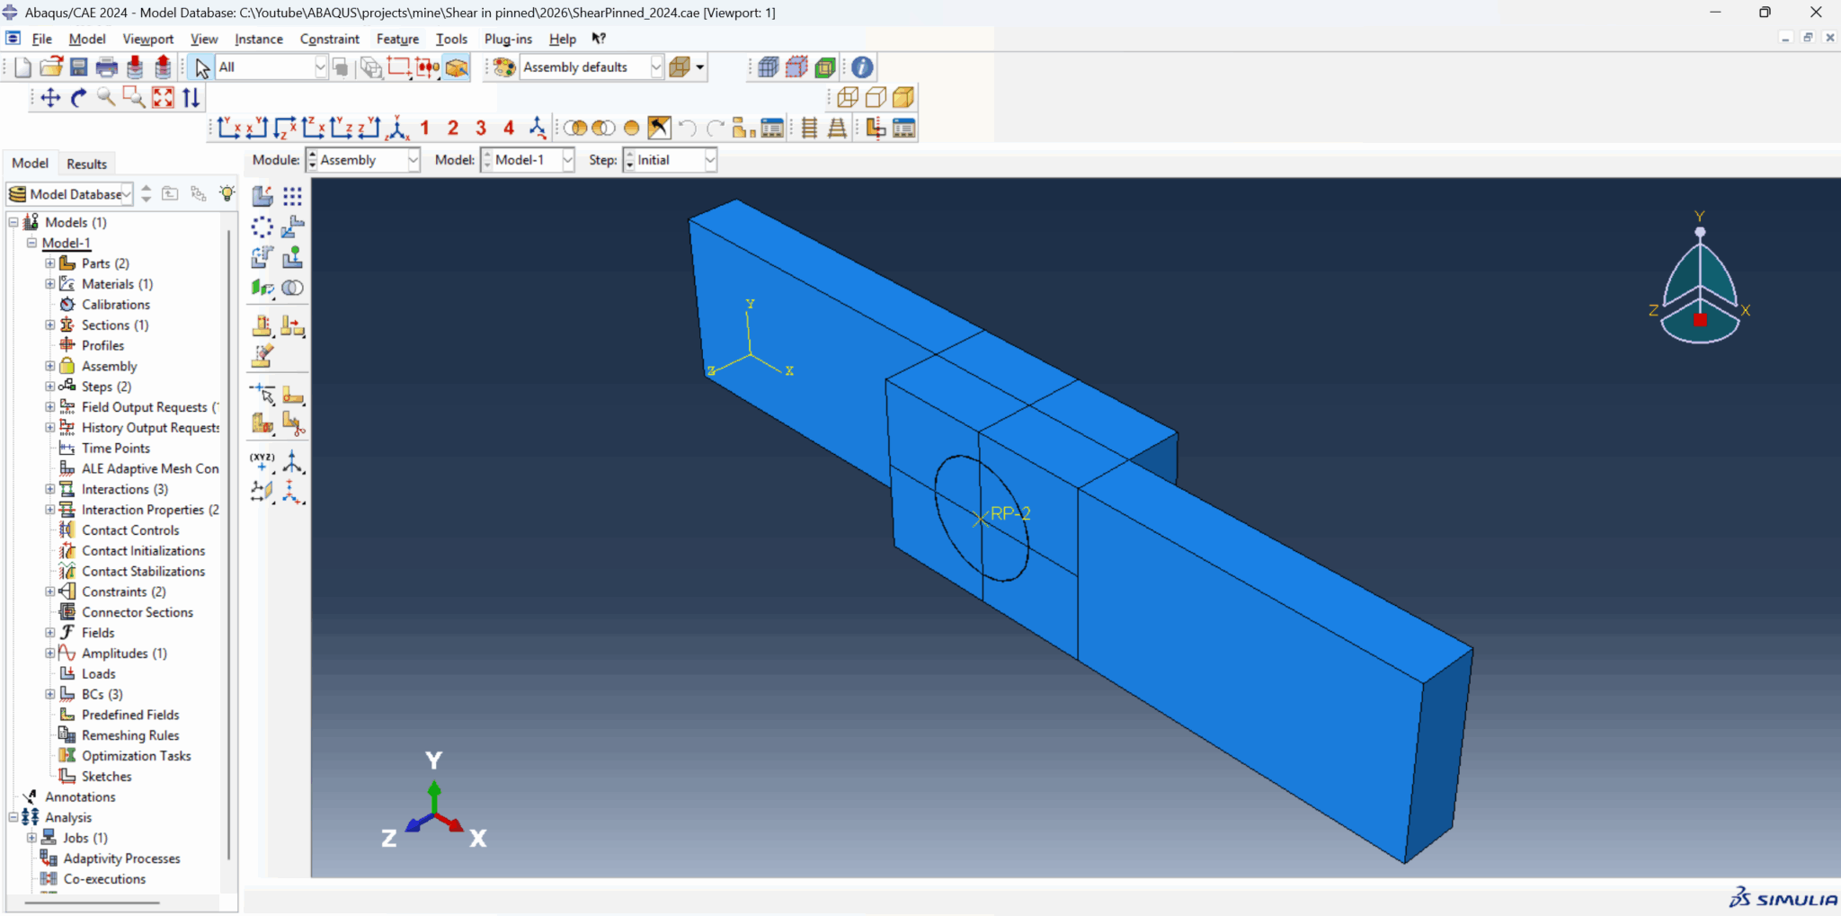1841x916 pixels.
Task: Open the Linear Pattern tool
Action: [292, 195]
